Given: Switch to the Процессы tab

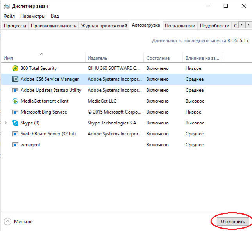Looking at the screenshot, I should coord(15,26).
